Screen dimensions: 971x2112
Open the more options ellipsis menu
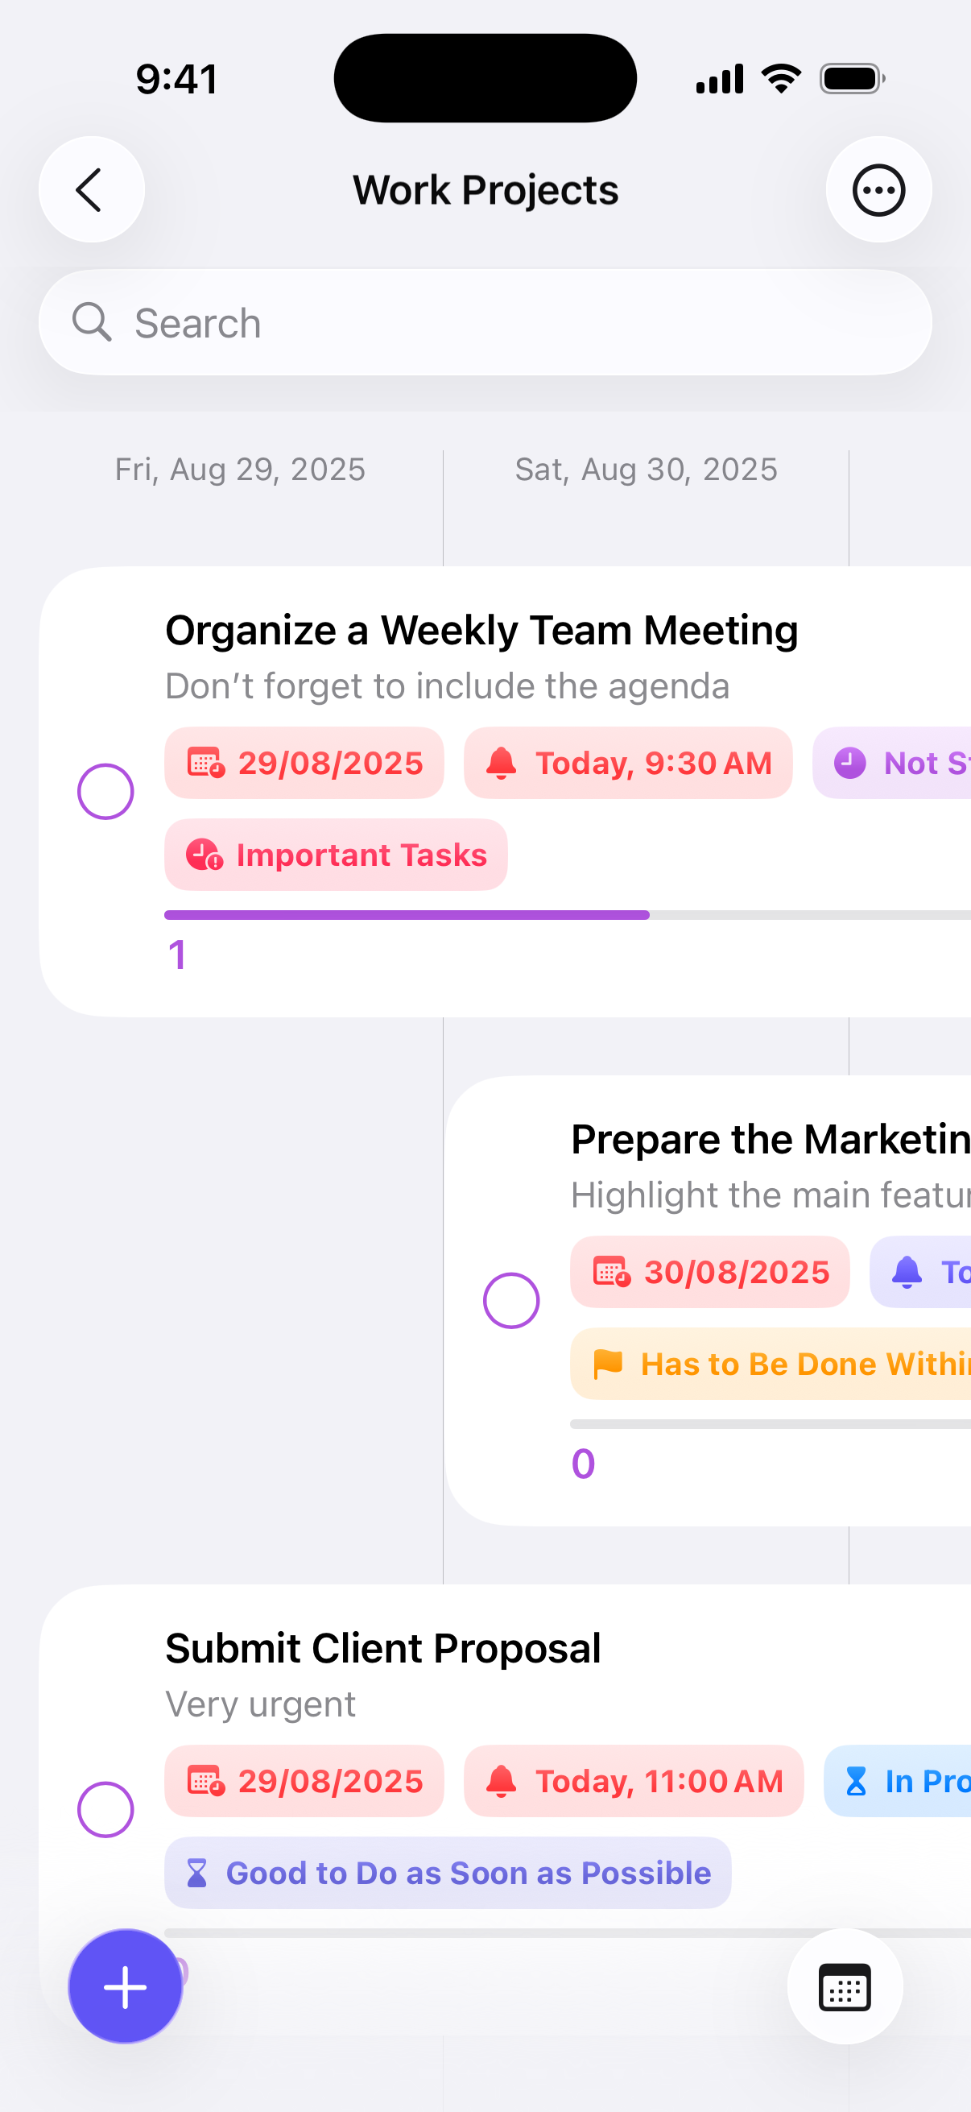pos(878,189)
